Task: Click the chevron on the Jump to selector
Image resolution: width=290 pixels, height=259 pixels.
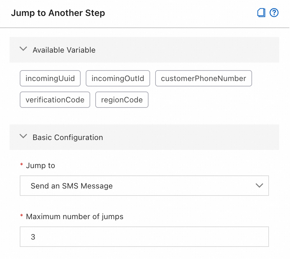Action: (x=259, y=186)
